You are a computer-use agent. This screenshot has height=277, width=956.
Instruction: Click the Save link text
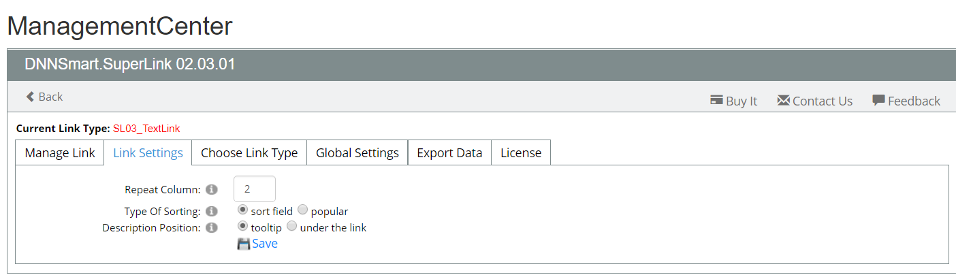pos(265,244)
